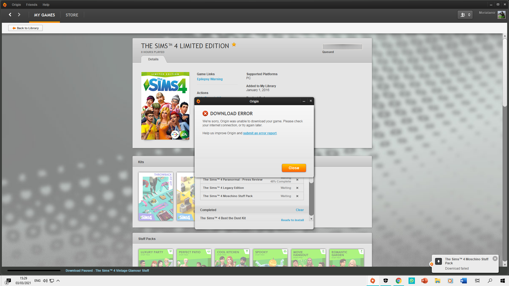Open the Details tab
The width and height of the screenshot is (509, 286).
(153, 59)
